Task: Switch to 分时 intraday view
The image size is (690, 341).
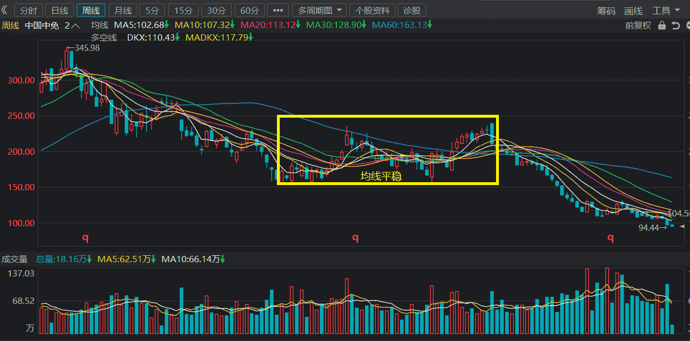Action: [29, 10]
